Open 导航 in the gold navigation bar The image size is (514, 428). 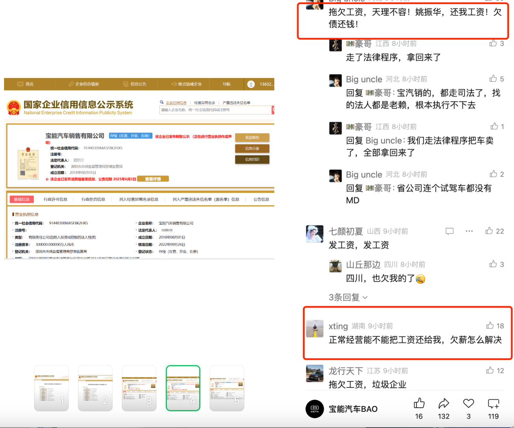(226, 84)
